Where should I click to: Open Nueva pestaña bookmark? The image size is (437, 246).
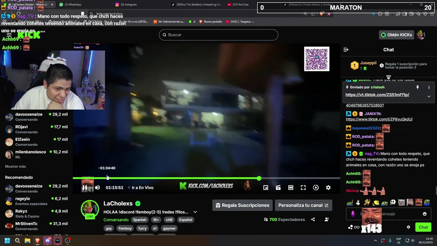[210, 22]
